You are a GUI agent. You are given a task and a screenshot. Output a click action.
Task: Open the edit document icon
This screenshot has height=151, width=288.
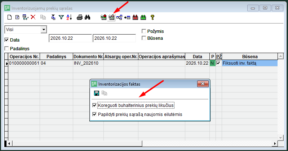17,17
